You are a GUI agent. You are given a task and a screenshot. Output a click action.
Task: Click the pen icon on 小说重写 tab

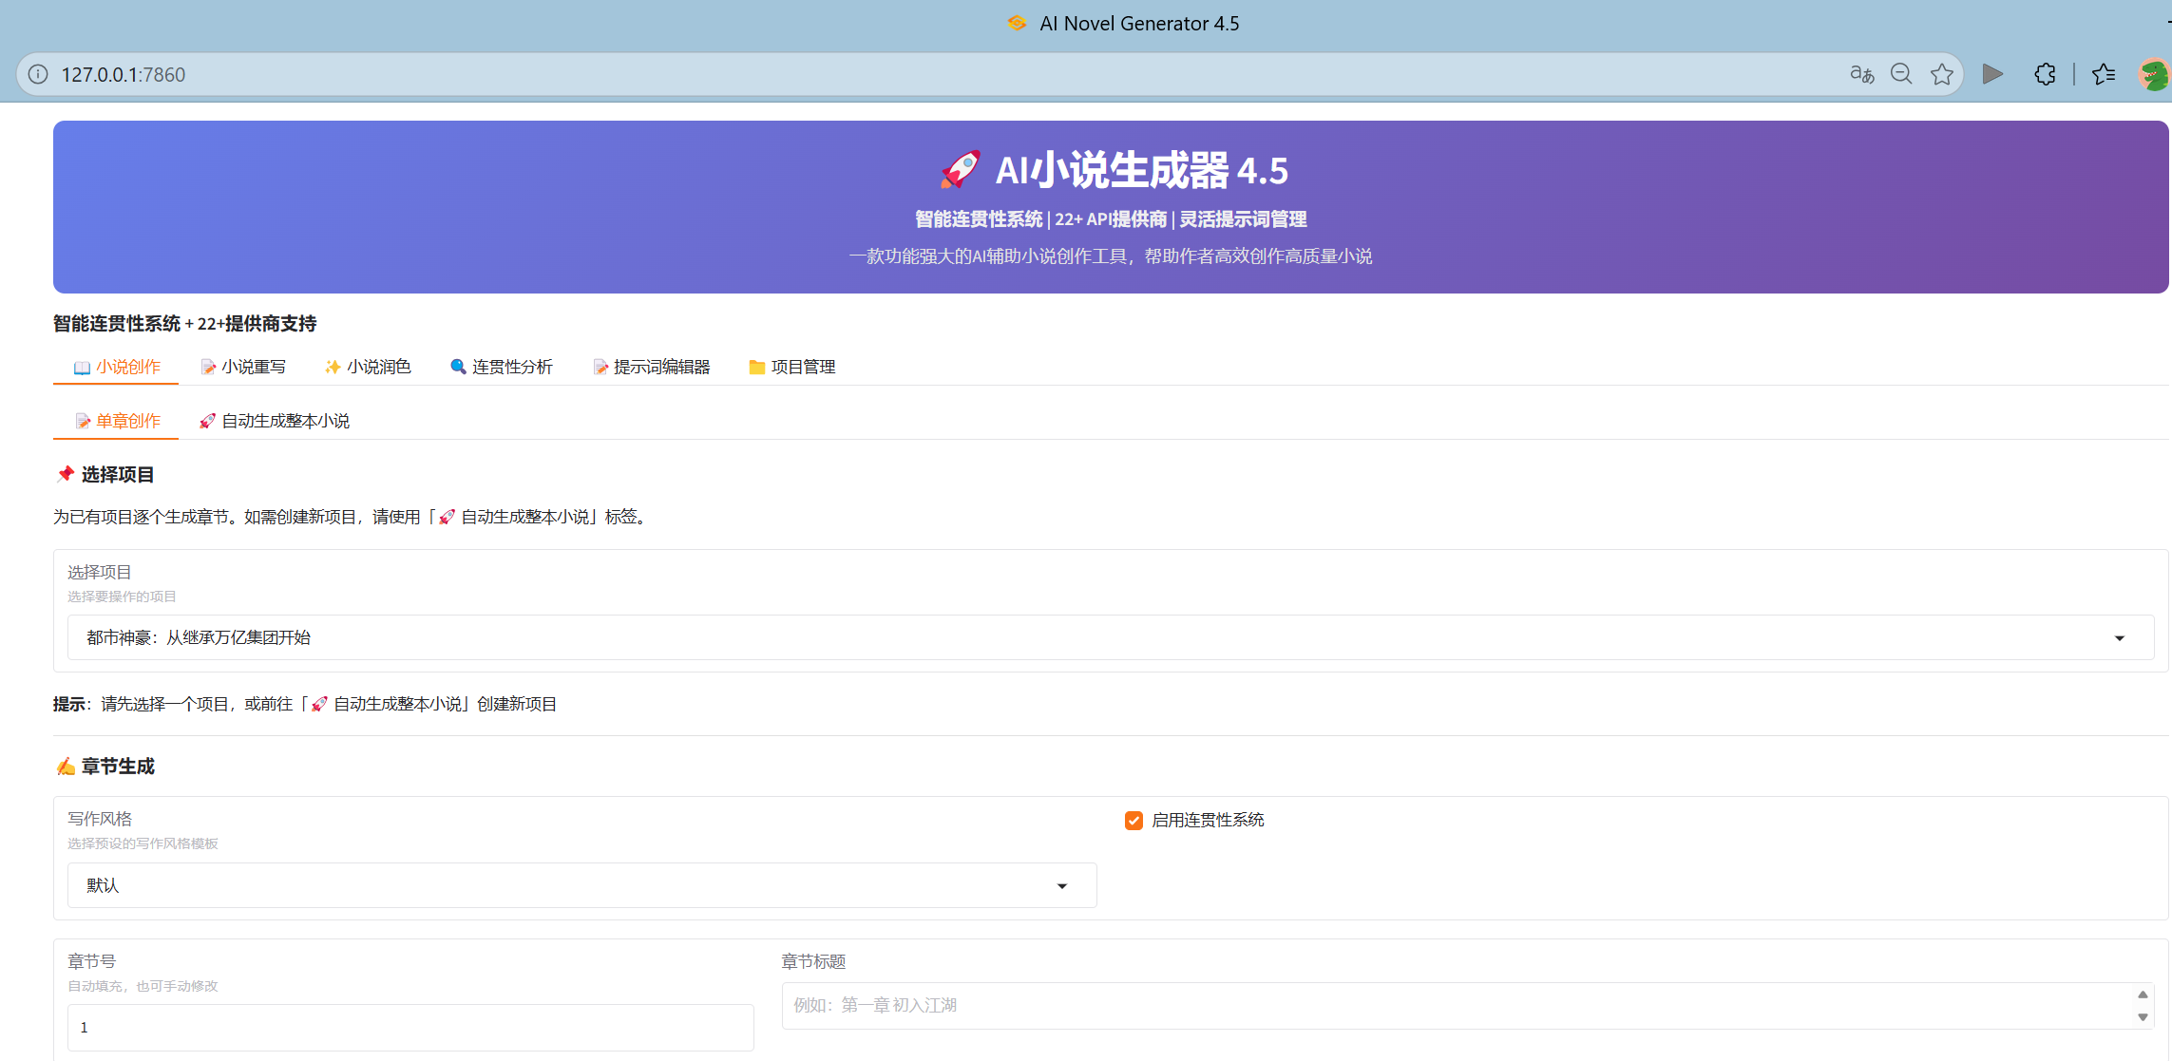(207, 367)
